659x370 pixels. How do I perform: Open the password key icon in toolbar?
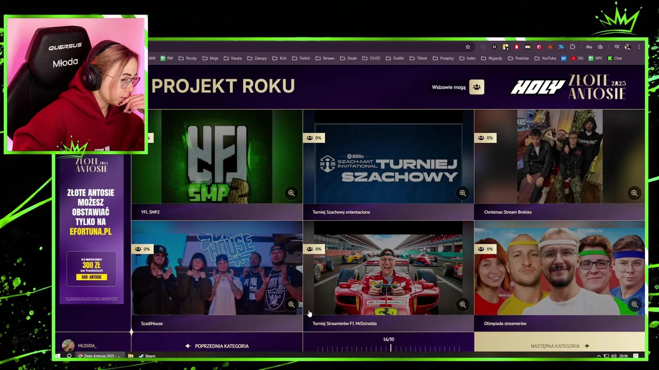(x=589, y=47)
